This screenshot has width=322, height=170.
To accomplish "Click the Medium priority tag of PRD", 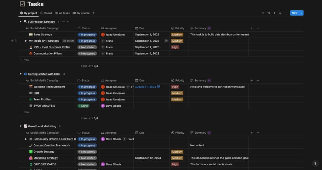I will pyautogui.click(x=177, y=93).
